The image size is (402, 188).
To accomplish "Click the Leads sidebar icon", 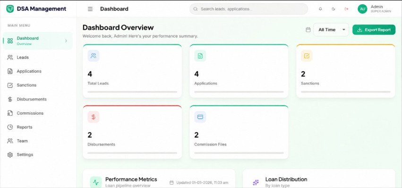I will click(10, 58).
